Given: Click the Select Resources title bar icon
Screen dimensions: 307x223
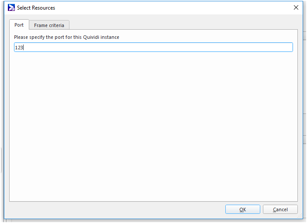Looking at the screenshot, I should (x=11, y=7).
